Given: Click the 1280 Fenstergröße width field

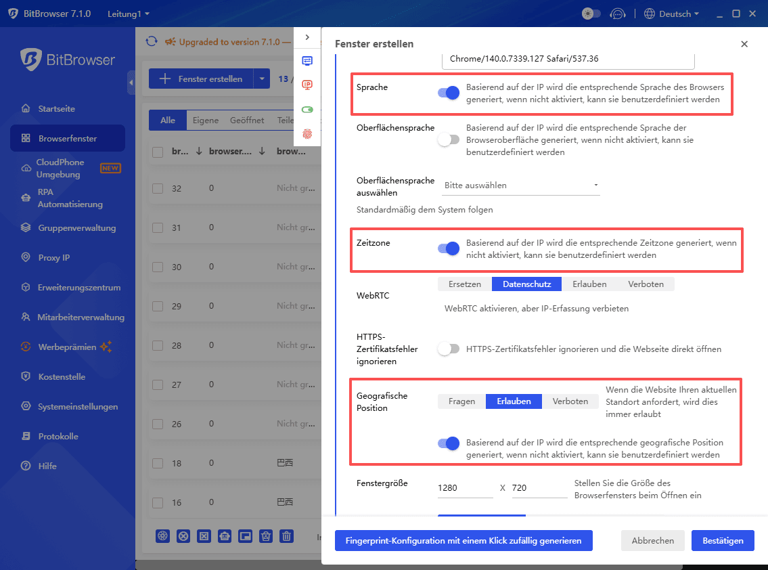Looking at the screenshot, I should 465,487.
